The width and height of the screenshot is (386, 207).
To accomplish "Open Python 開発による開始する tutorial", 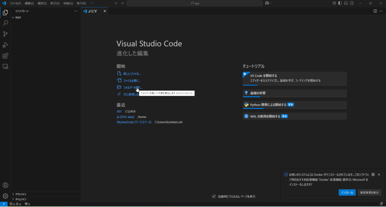I will [295, 105].
